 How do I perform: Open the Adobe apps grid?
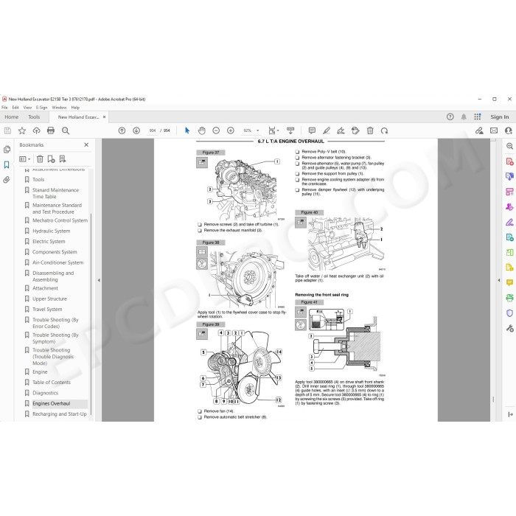pyautogui.click(x=478, y=116)
